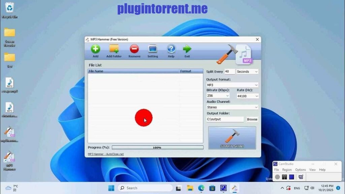
Task: Click the File Name column header
Action: point(133,71)
